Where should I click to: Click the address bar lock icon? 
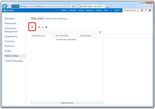click(x=73, y=6)
